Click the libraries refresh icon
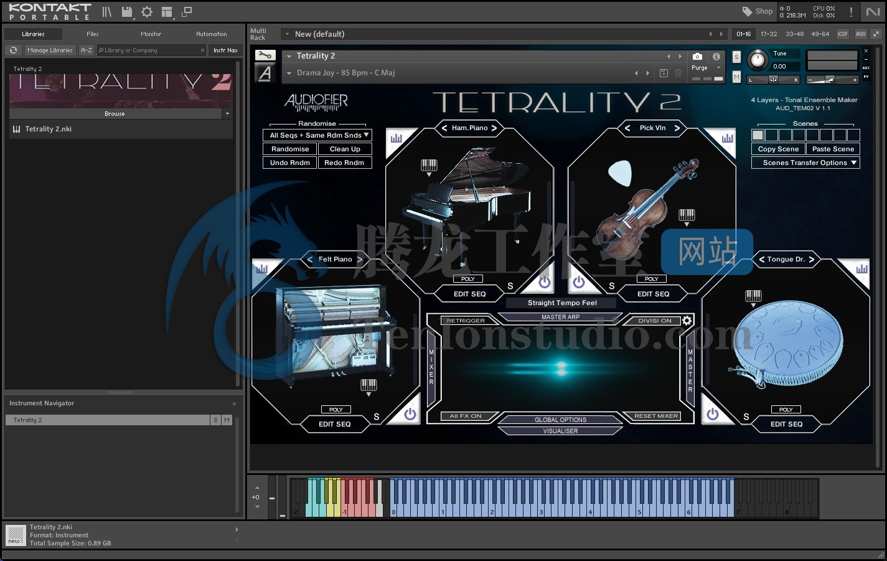 pos(14,50)
